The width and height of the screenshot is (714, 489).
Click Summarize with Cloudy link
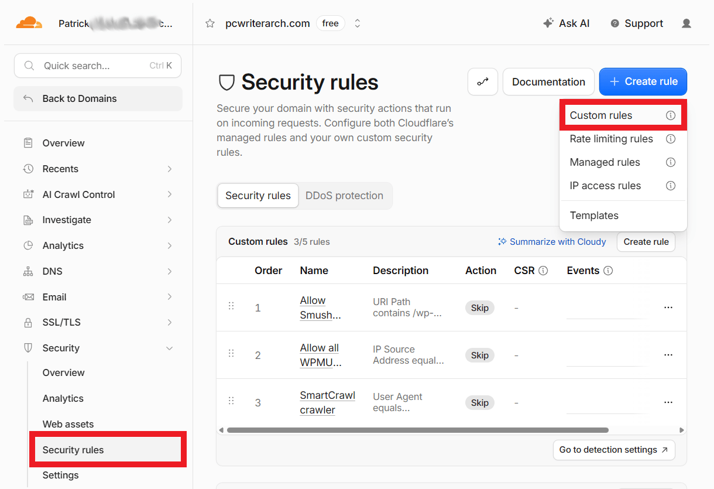552,242
